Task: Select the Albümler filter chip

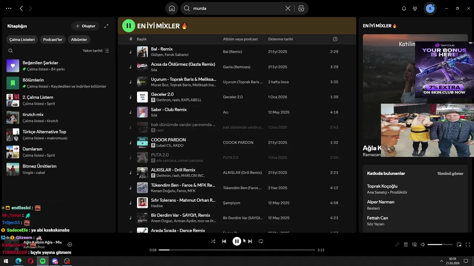Action: click(79, 40)
